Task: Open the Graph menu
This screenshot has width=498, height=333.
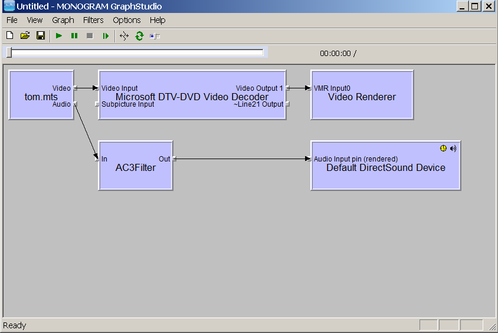Action: coord(63,20)
